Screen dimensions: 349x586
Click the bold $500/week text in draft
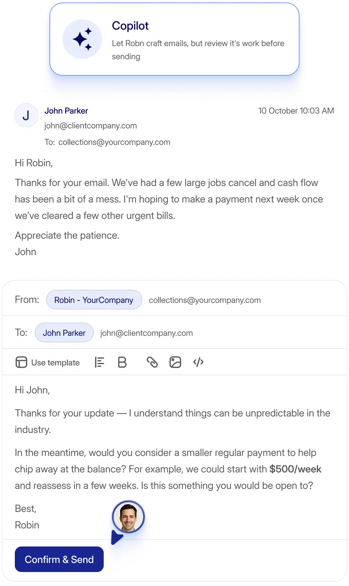[295, 469]
